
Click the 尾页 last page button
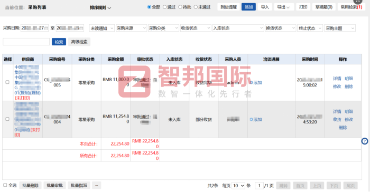point(350,186)
